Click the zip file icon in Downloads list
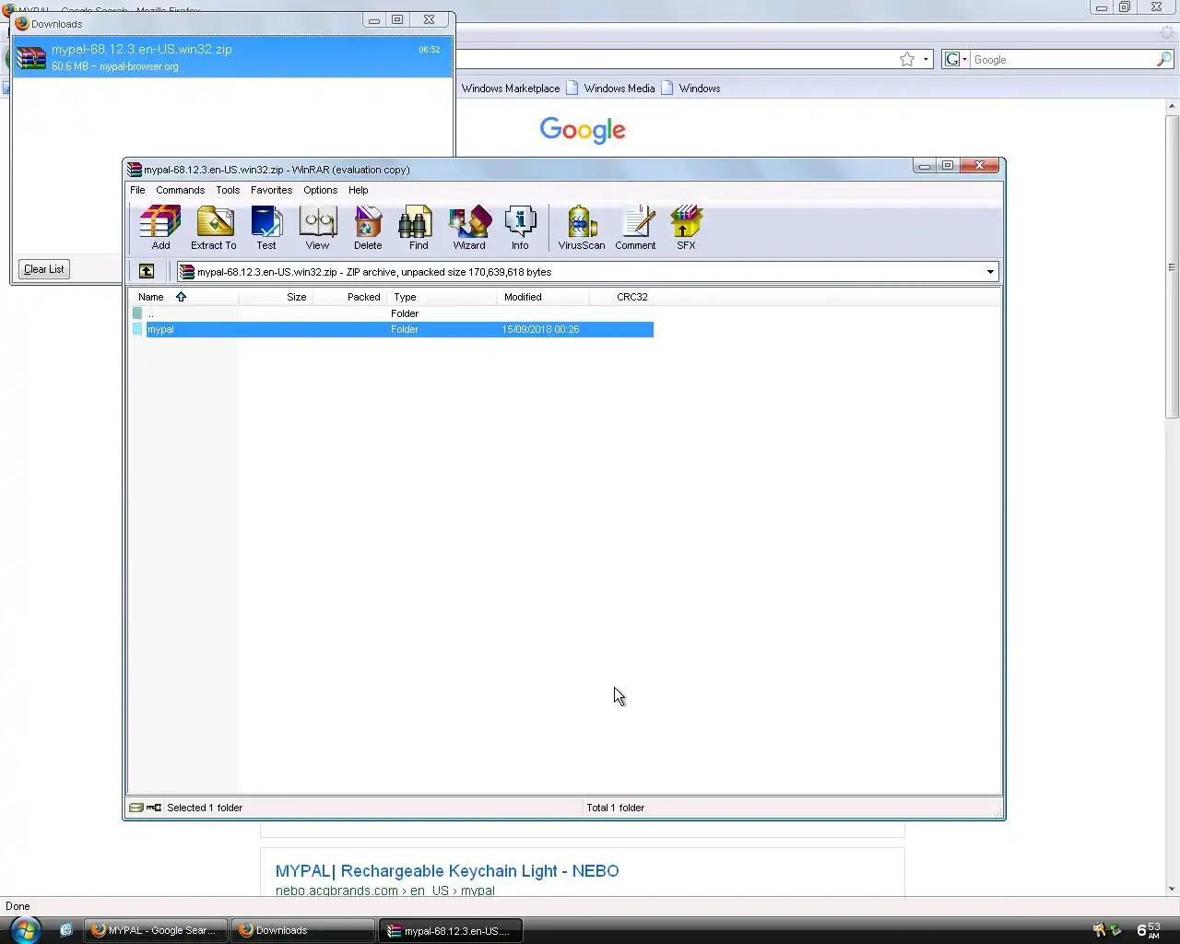 (31, 57)
